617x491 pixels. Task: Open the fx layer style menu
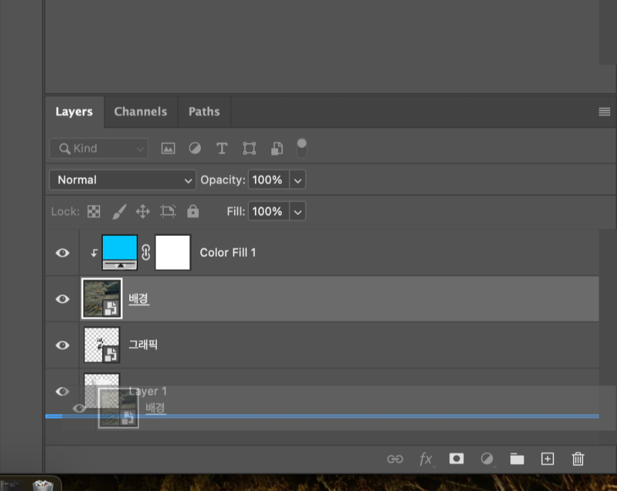(x=426, y=459)
